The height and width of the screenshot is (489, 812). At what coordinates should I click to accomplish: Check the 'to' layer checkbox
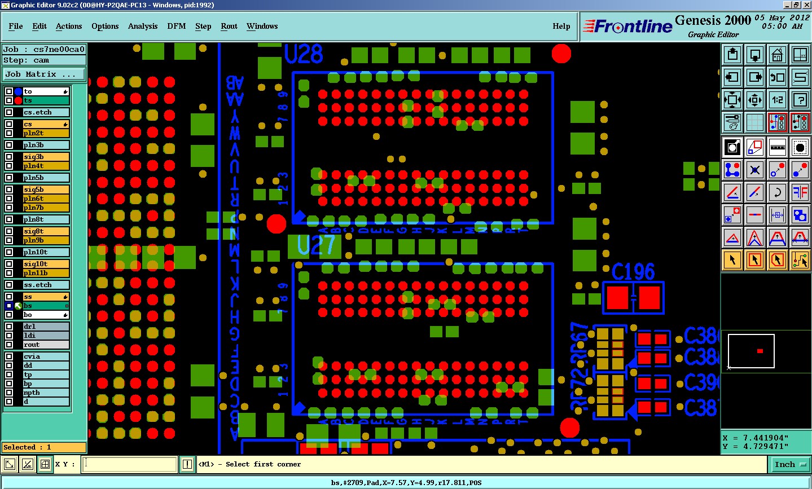click(x=9, y=91)
